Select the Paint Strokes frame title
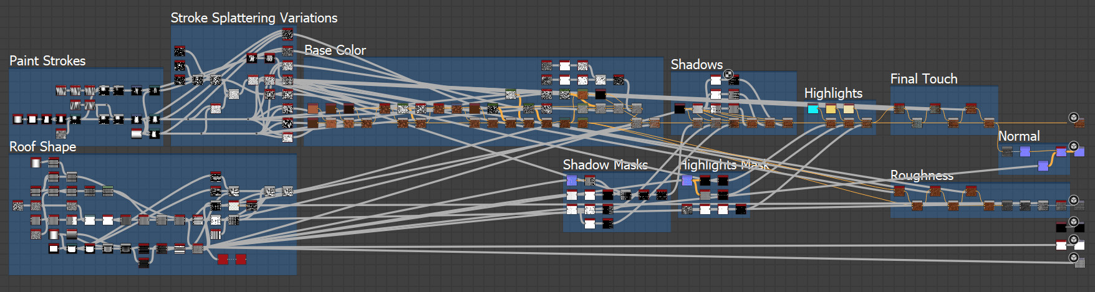Image resolution: width=1095 pixels, height=292 pixels. point(47,60)
